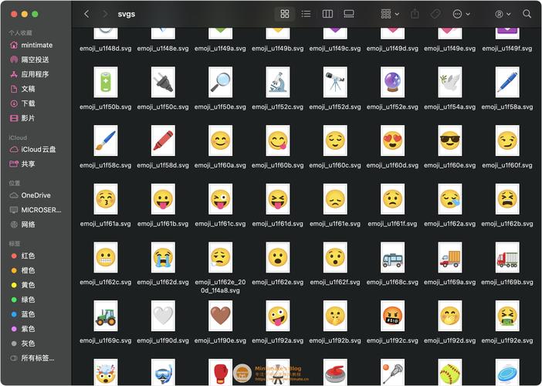Open iCloud 云盘 in sidebar
This screenshot has width=542, height=386.
pos(38,149)
